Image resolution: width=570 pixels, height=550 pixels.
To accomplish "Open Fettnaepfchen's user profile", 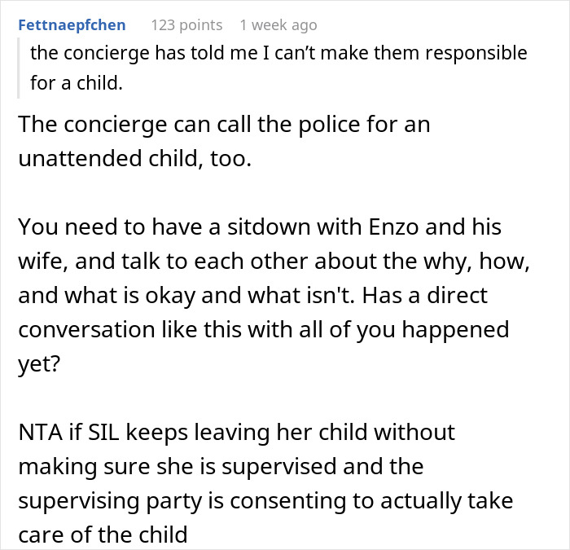I will click(72, 24).
